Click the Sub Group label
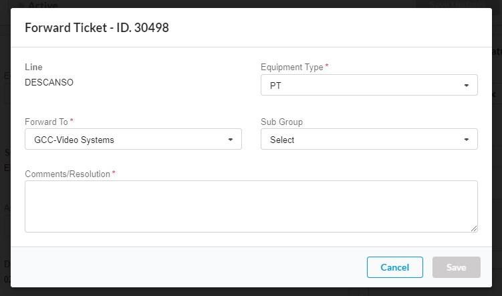The image size is (502, 296). tap(283, 122)
